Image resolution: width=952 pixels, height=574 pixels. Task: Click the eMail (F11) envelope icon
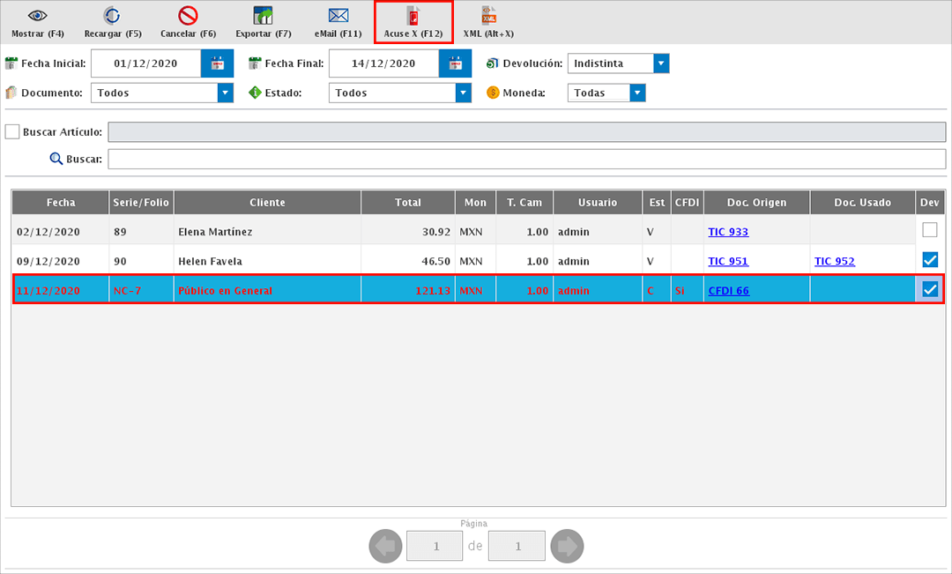pyautogui.click(x=338, y=16)
